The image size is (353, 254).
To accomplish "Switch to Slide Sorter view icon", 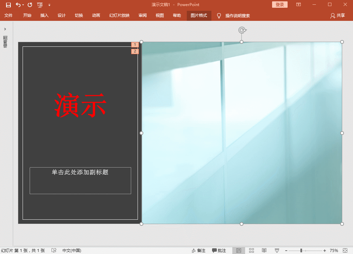I will point(252,250).
